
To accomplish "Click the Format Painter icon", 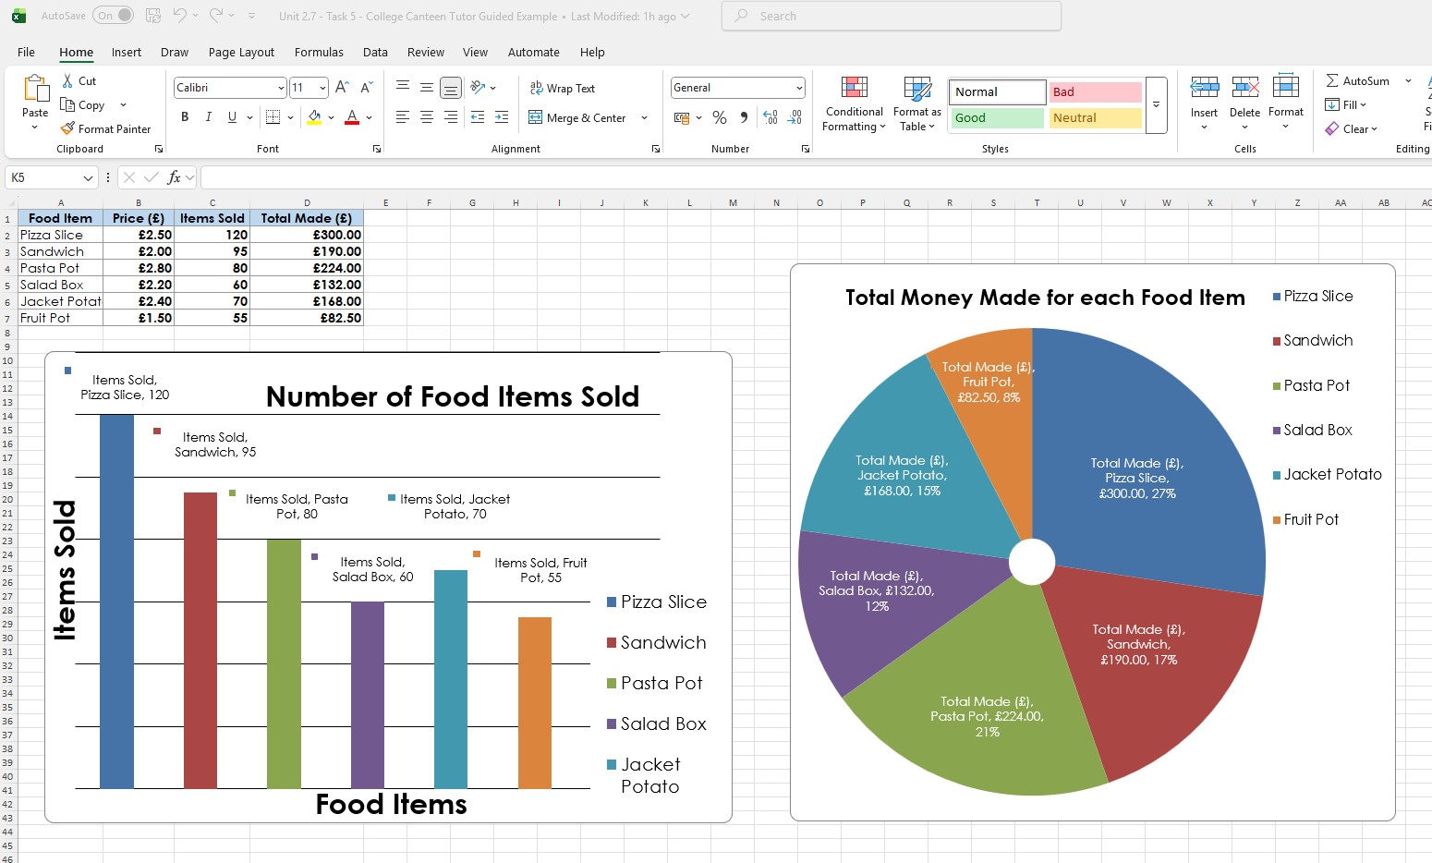I will [x=67, y=129].
